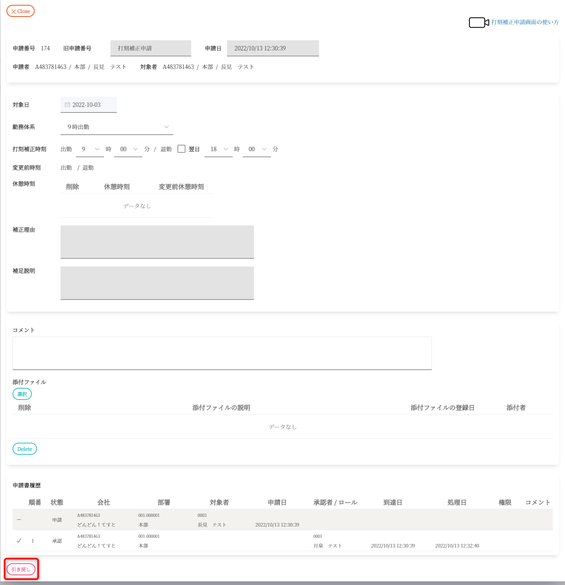The image size is (565, 585).
Task: Click the 添付者 column header
Action: tap(516, 408)
